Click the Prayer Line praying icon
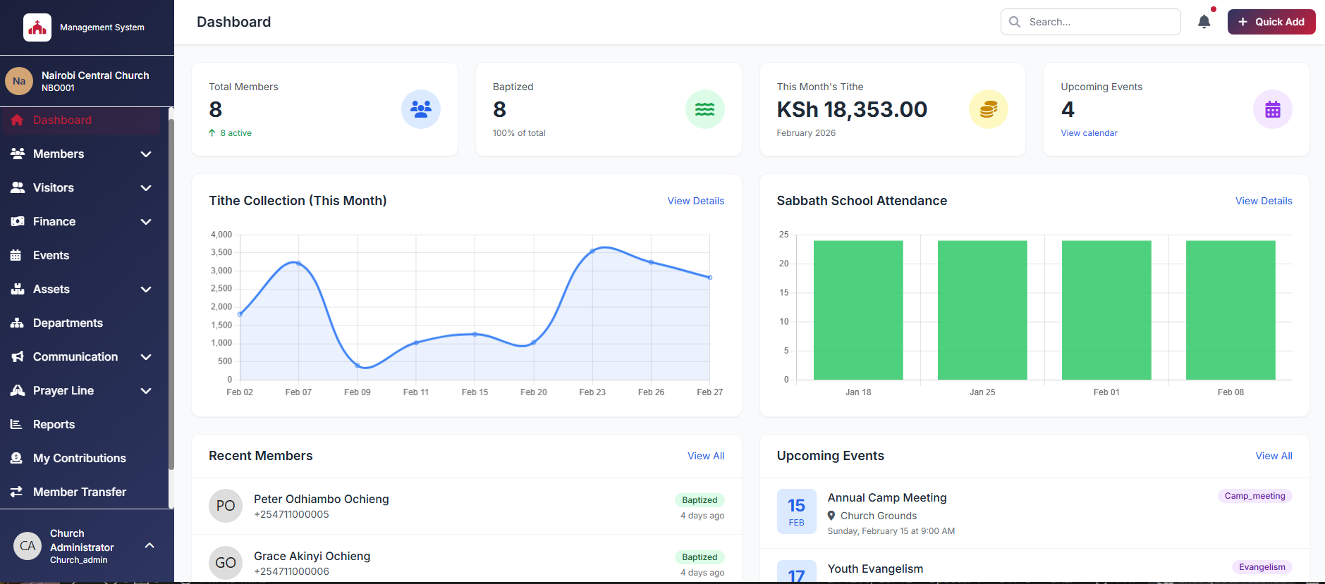 tap(18, 390)
